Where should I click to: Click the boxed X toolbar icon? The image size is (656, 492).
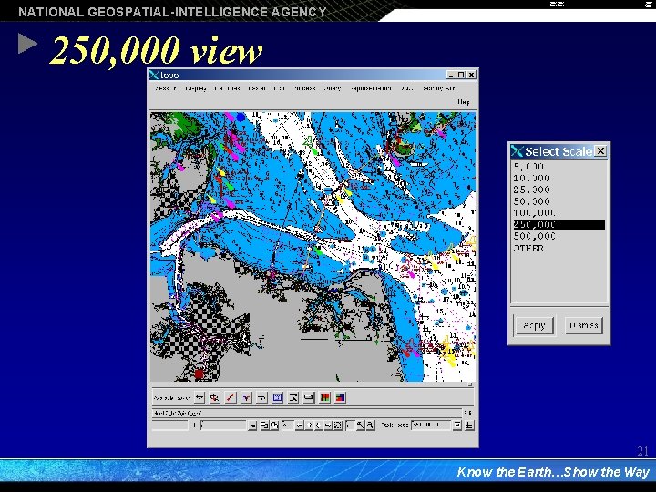point(293,397)
